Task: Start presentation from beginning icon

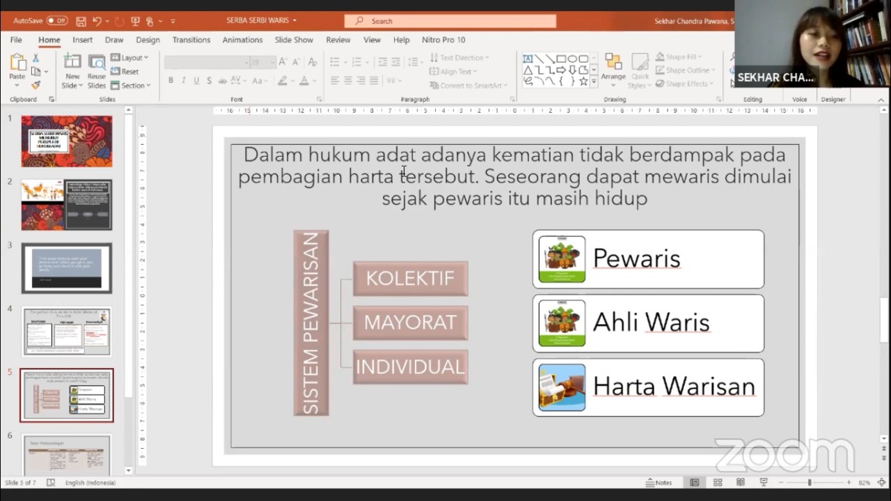Action: coord(134,21)
